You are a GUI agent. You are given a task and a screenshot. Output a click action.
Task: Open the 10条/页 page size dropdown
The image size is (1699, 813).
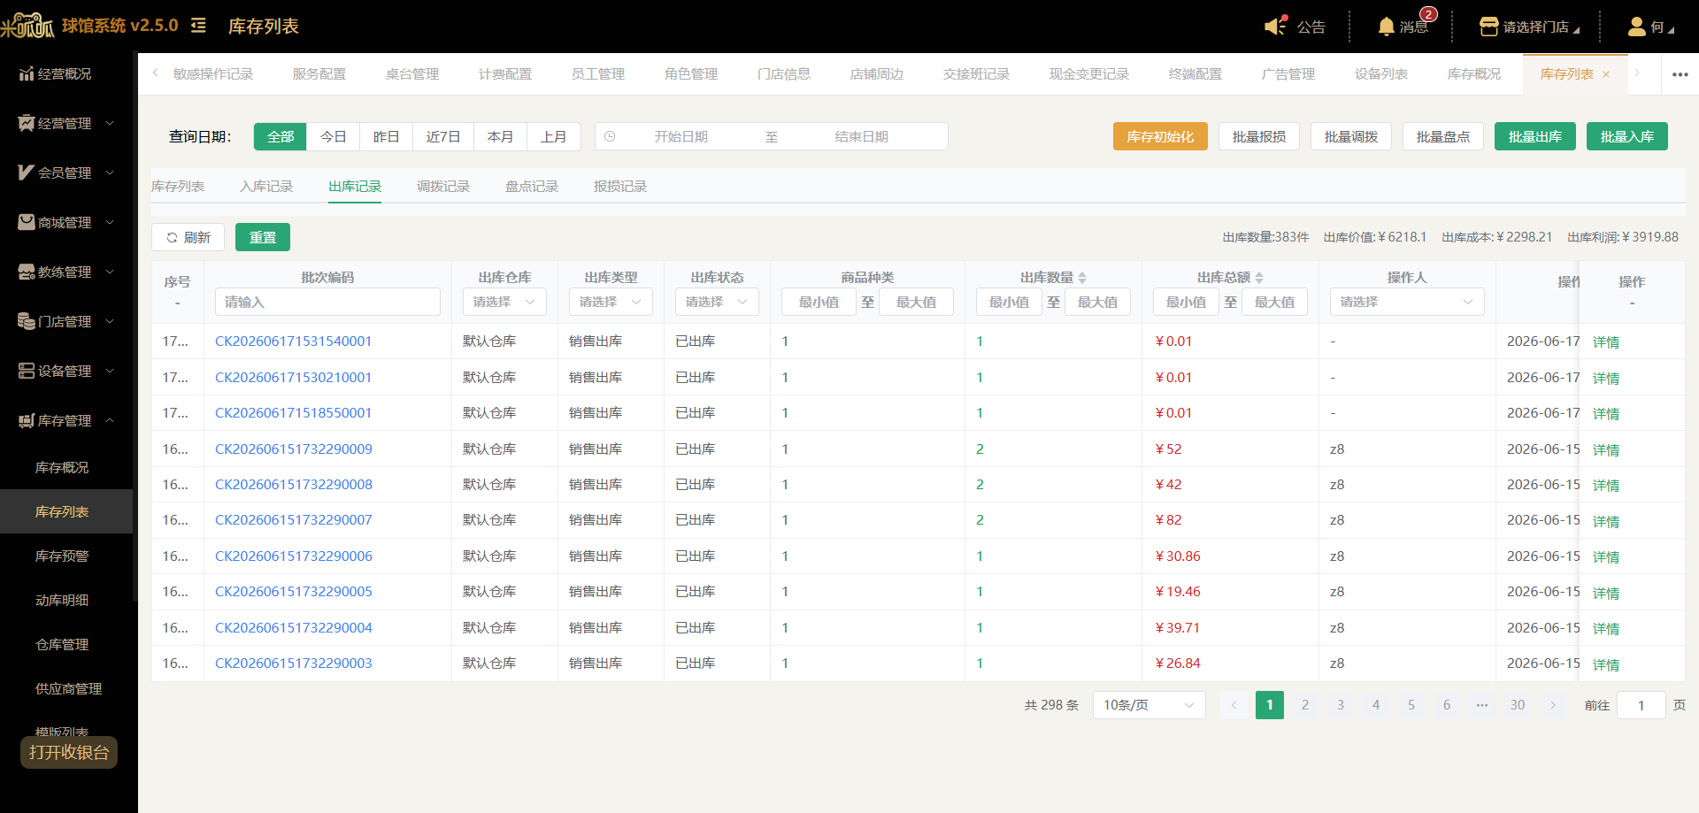point(1149,705)
